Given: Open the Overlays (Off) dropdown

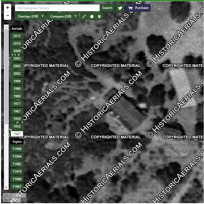Looking at the screenshot, I should point(30,16).
